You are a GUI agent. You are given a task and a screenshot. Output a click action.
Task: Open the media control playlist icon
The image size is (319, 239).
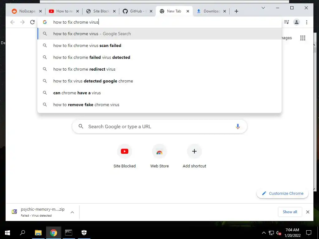point(287,22)
